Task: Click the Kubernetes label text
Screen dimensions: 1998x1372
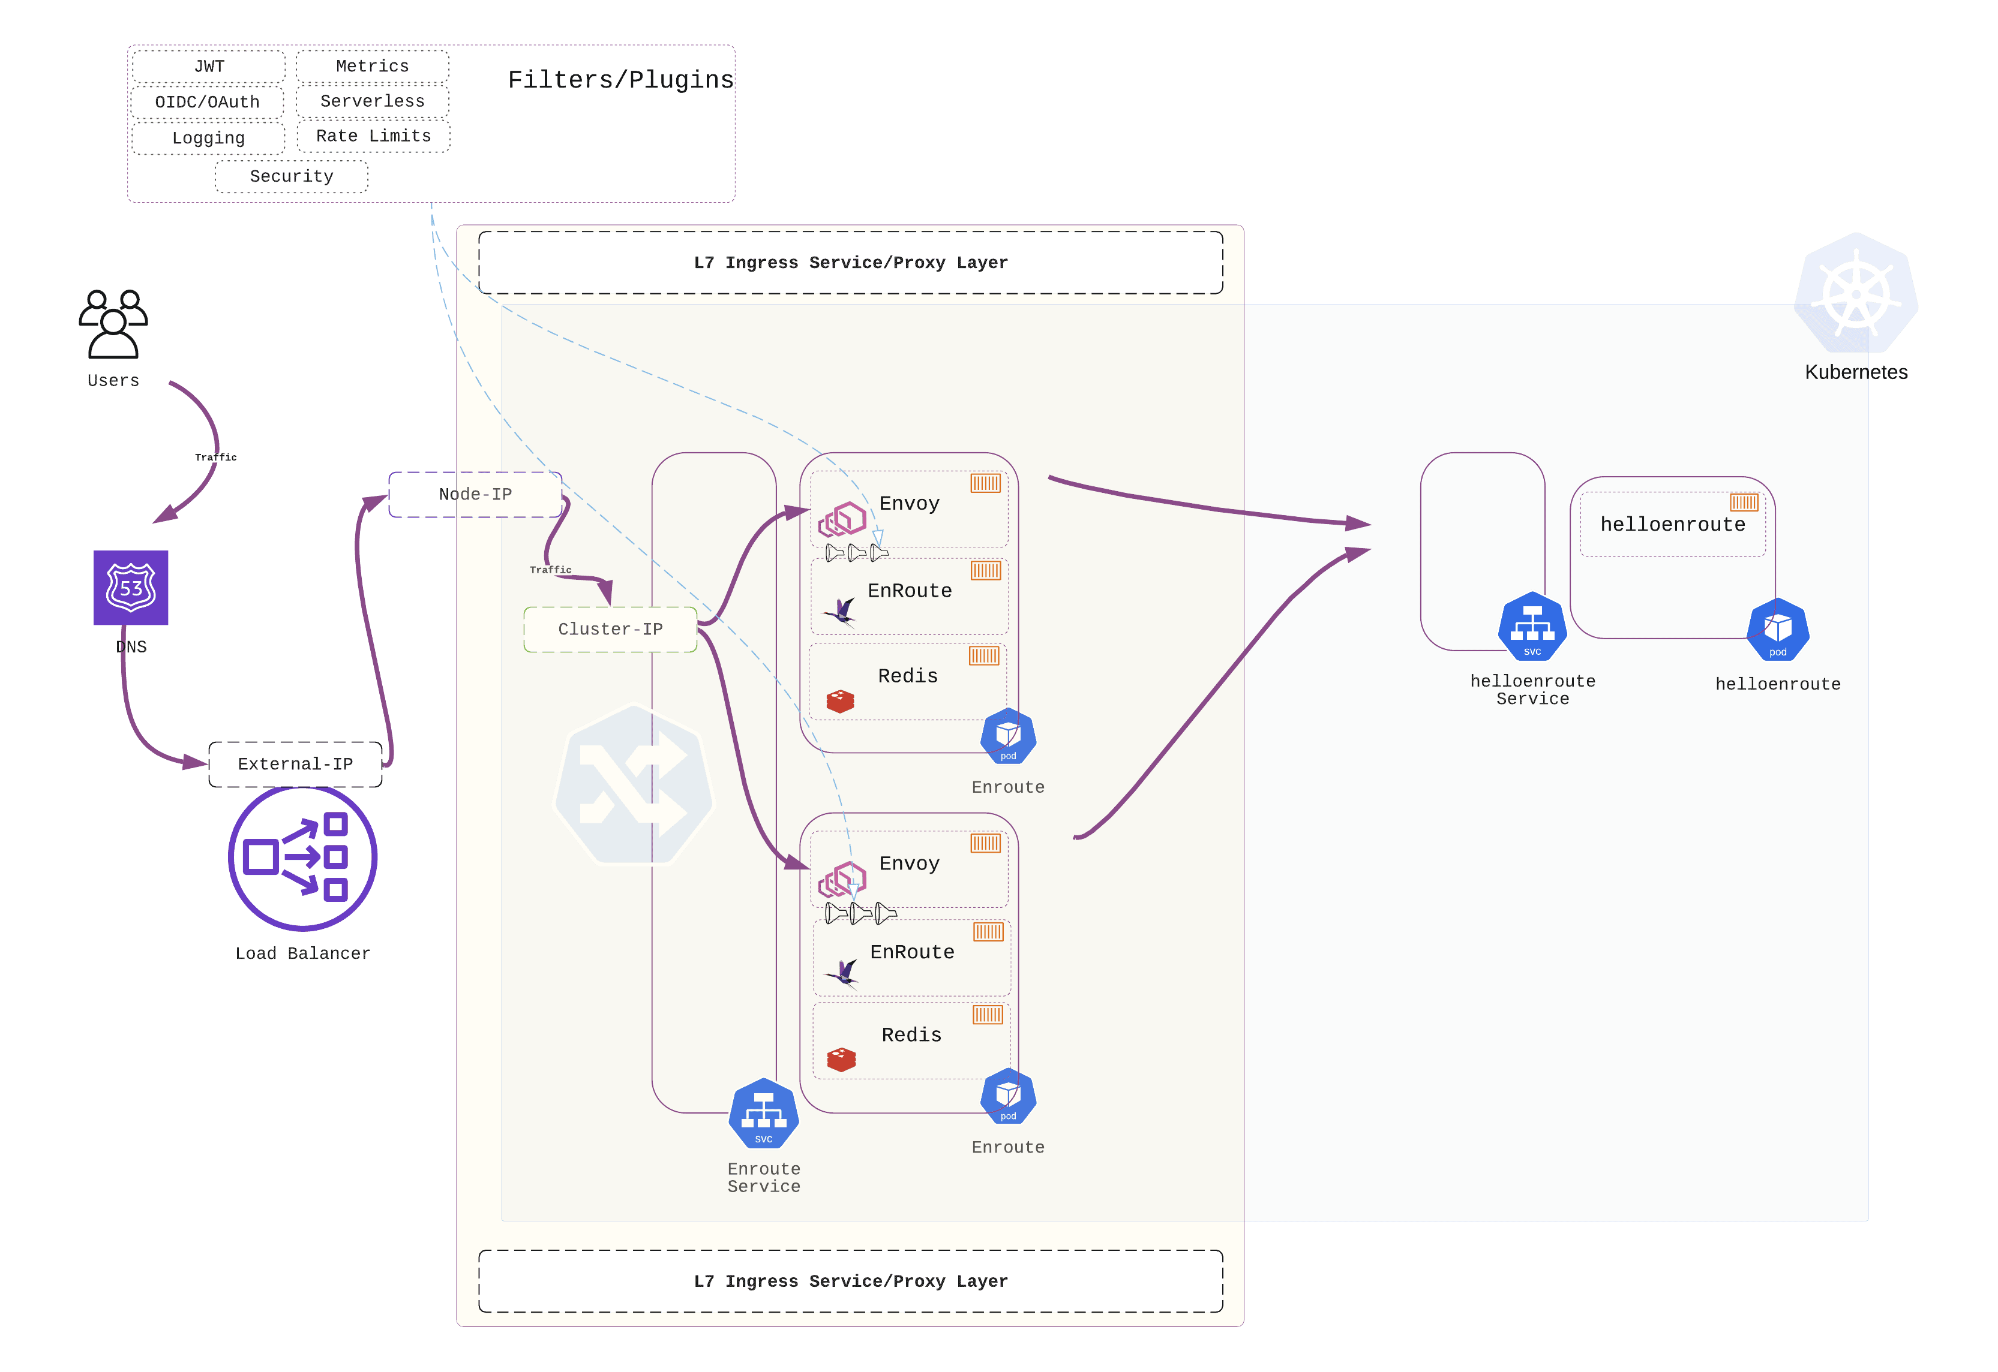Action: [x=1856, y=372]
